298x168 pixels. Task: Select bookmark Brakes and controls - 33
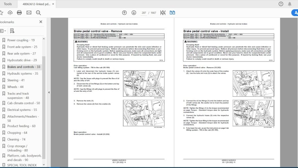(x=24, y=67)
